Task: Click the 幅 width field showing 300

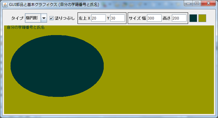Action: pos(154,18)
